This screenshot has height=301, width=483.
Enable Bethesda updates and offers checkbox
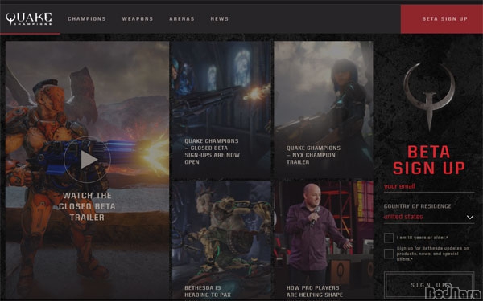[389, 254]
